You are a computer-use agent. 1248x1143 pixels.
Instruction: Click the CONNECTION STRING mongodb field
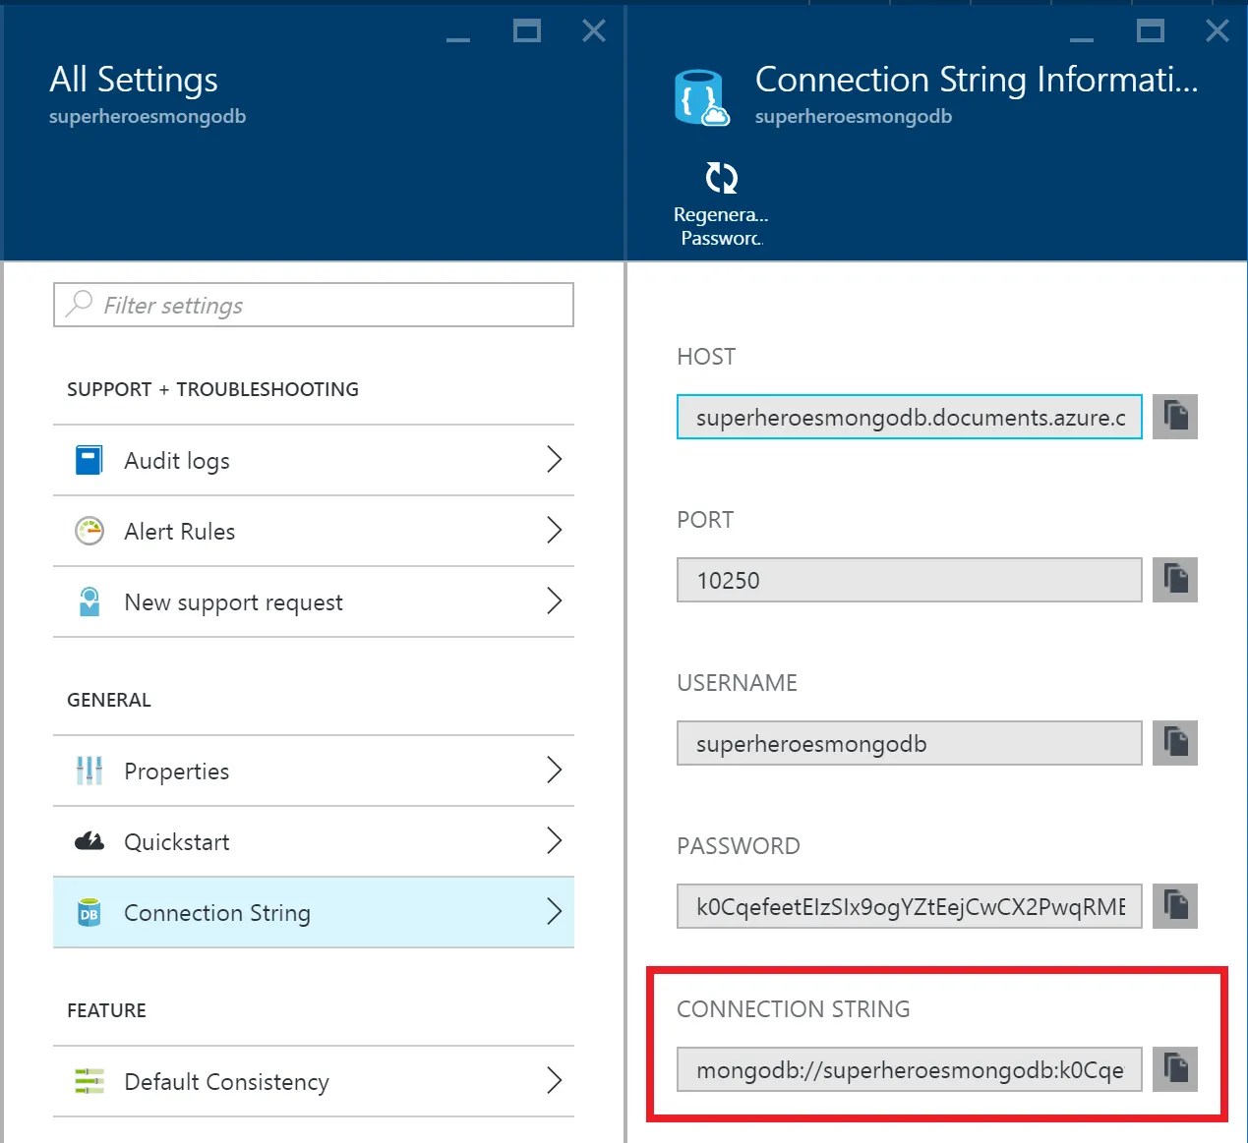click(910, 1069)
